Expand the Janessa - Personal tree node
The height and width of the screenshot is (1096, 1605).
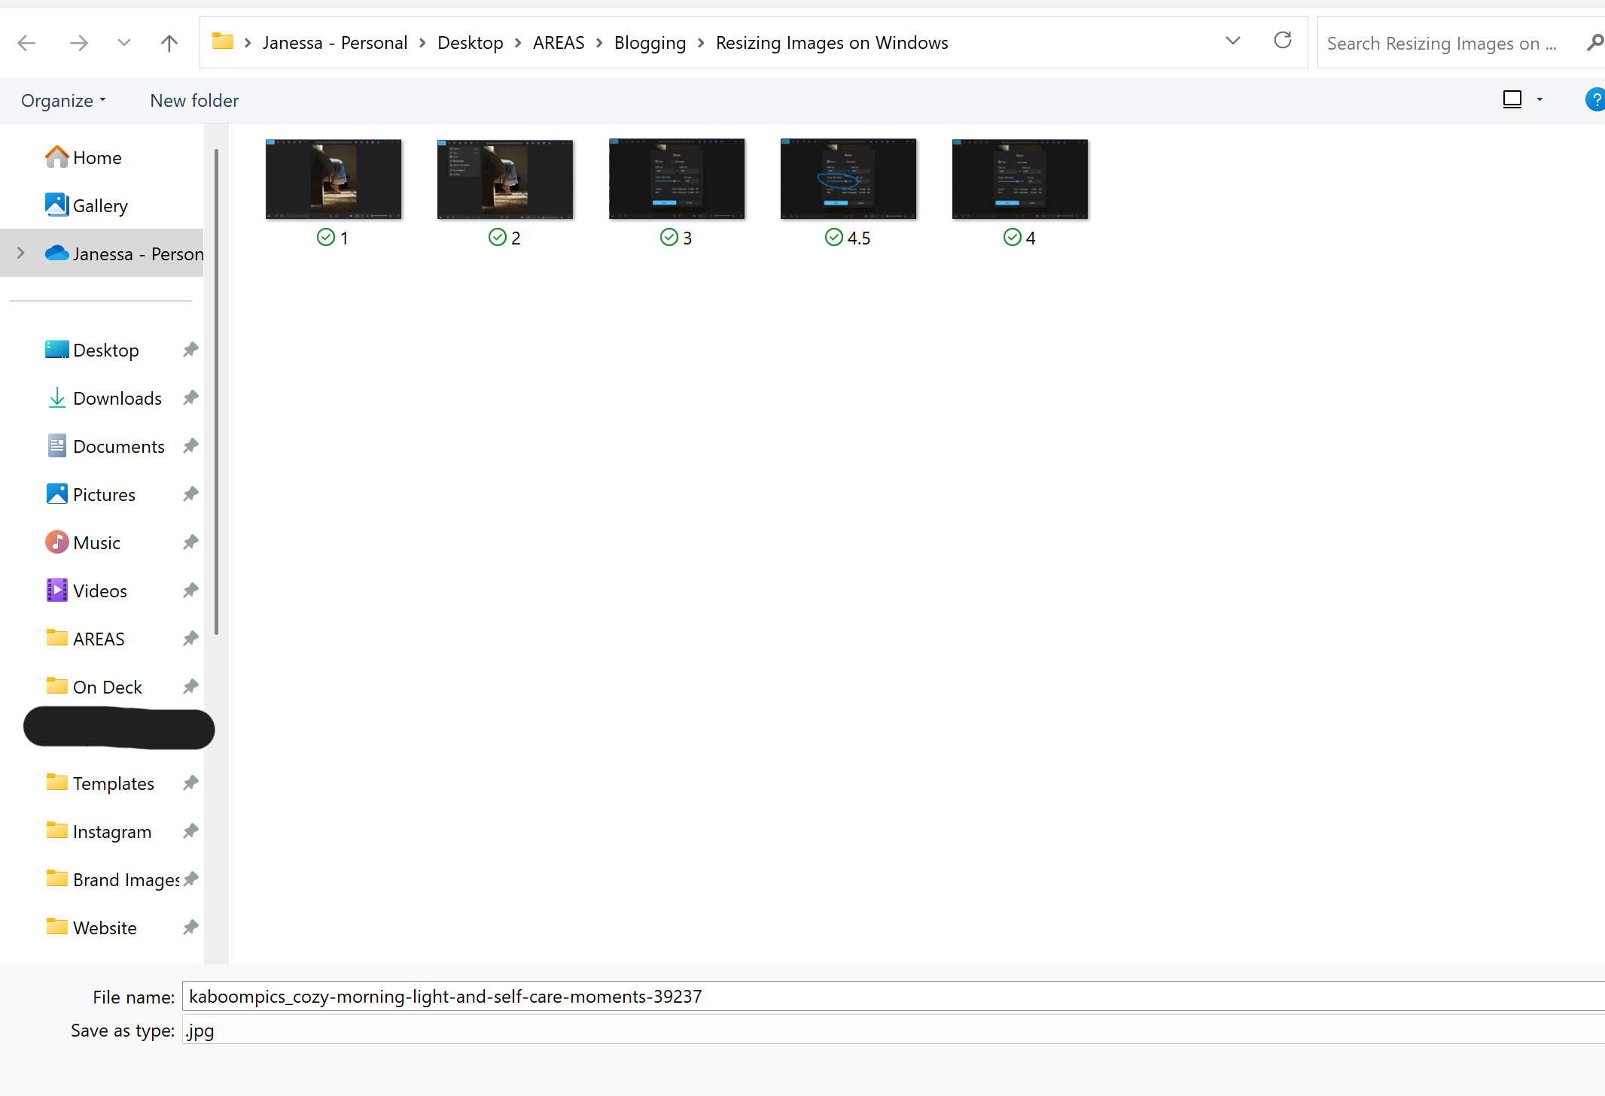(x=21, y=254)
